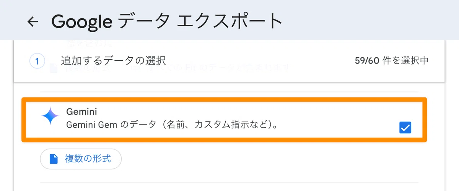Select the Gemini product name label
The width and height of the screenshot is (459, 191).
[x=81, y=112]
